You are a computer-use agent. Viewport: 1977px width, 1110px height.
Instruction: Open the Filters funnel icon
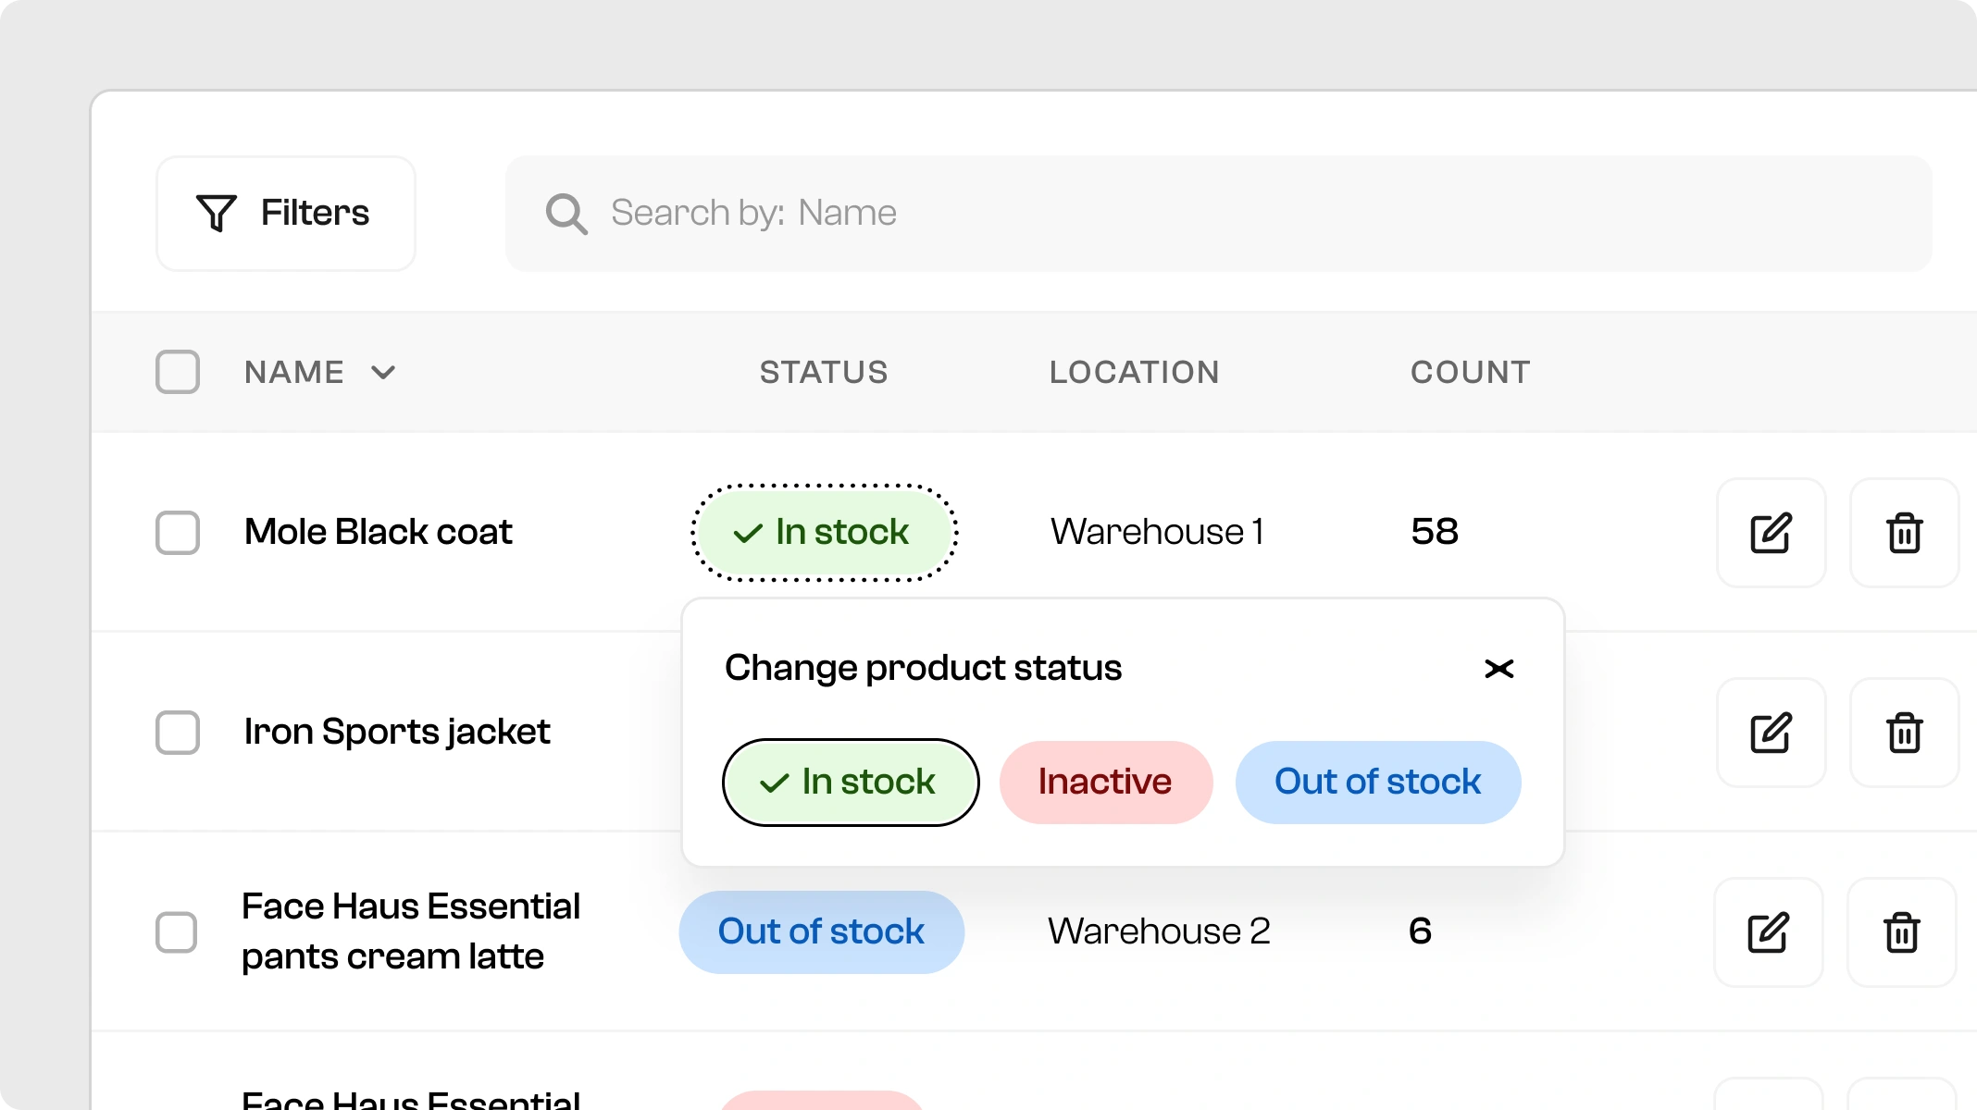click(x=215, y=213)
